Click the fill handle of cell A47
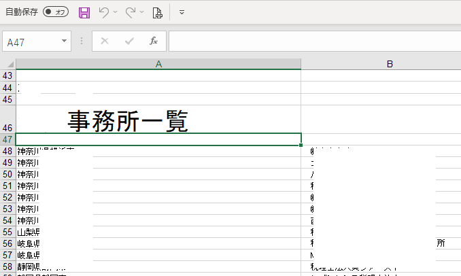Image resolution: width=461 pixels, height=276 pixels. pyautogui.click(x=301, y=145)
